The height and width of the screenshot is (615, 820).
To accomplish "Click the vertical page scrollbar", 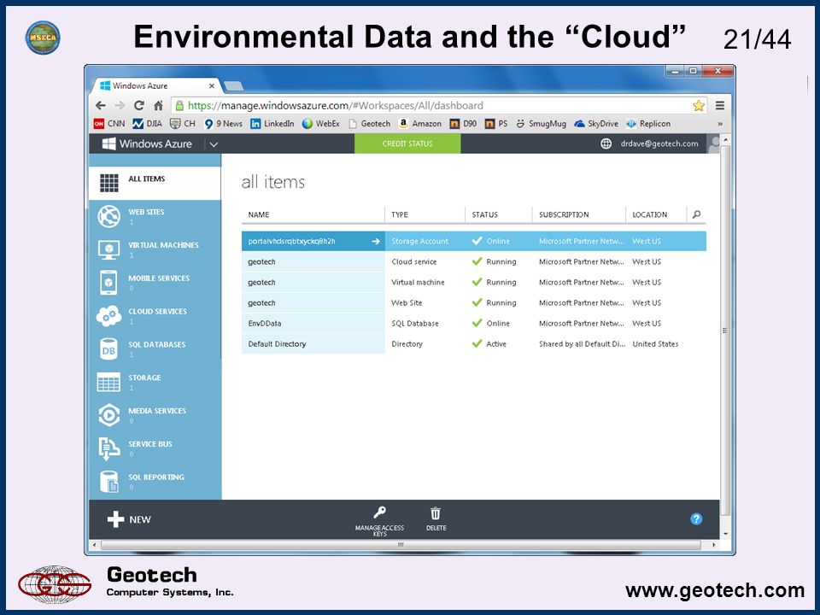I will tap(725, 331).
